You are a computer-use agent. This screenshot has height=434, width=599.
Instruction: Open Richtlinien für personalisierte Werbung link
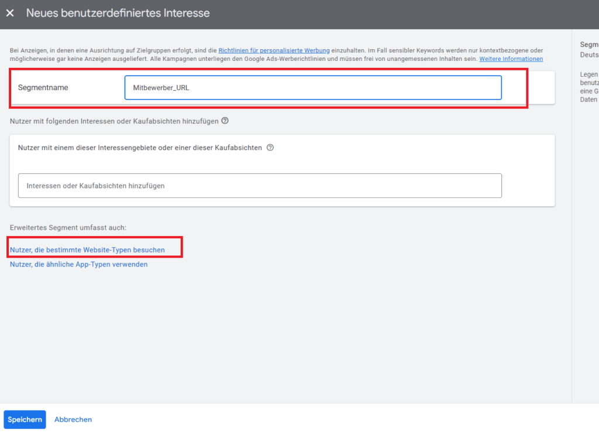pyautogui.click(x=274, y=50)
